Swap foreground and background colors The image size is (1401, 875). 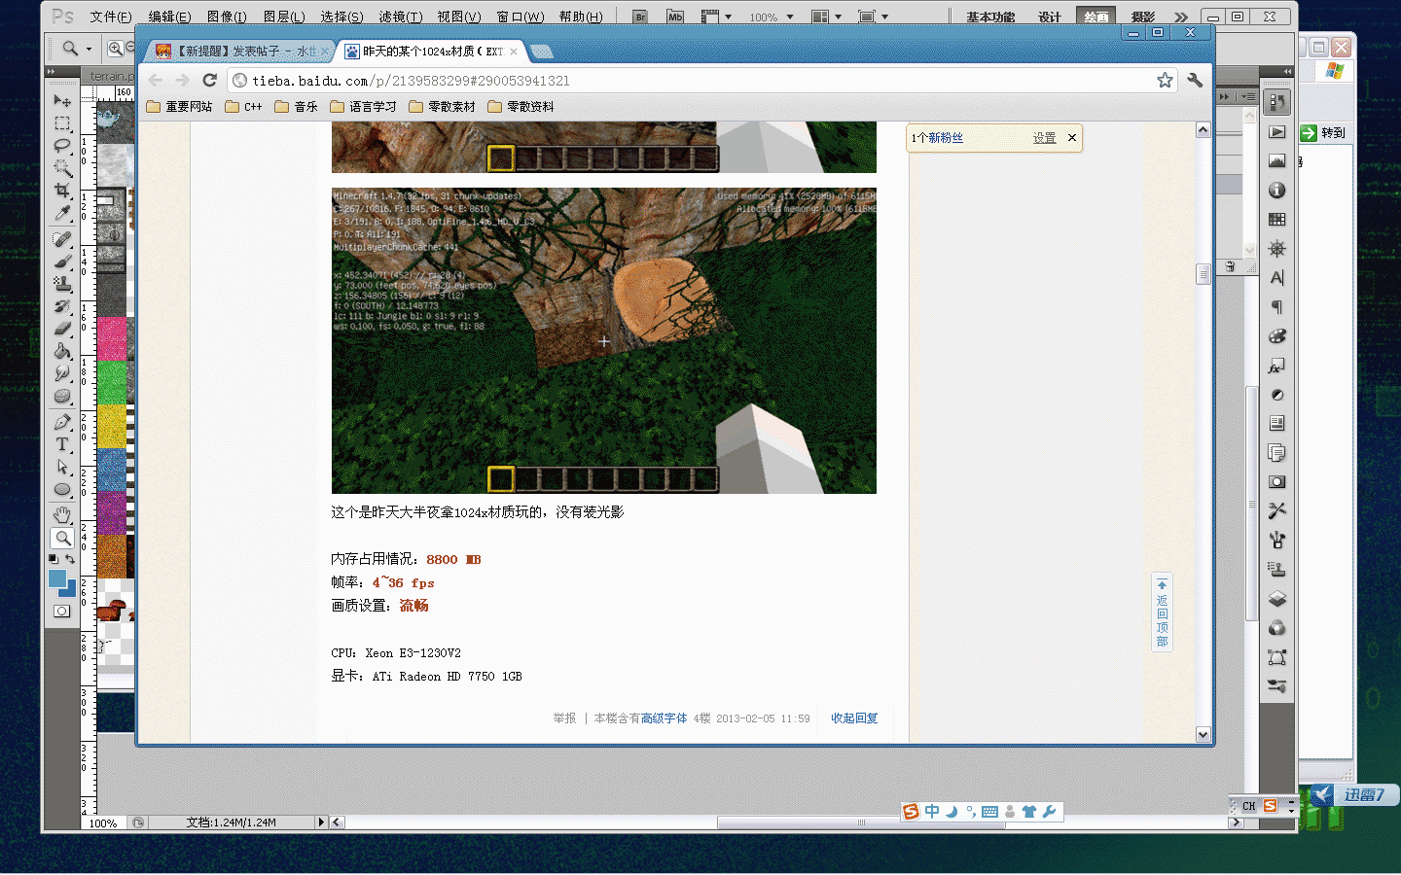[x=70, y=559]
